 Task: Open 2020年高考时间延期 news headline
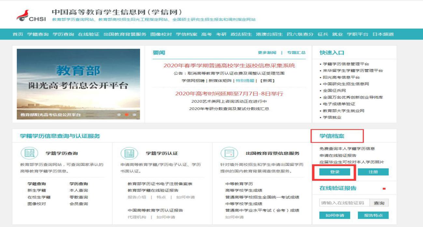[x=229, y=93]
